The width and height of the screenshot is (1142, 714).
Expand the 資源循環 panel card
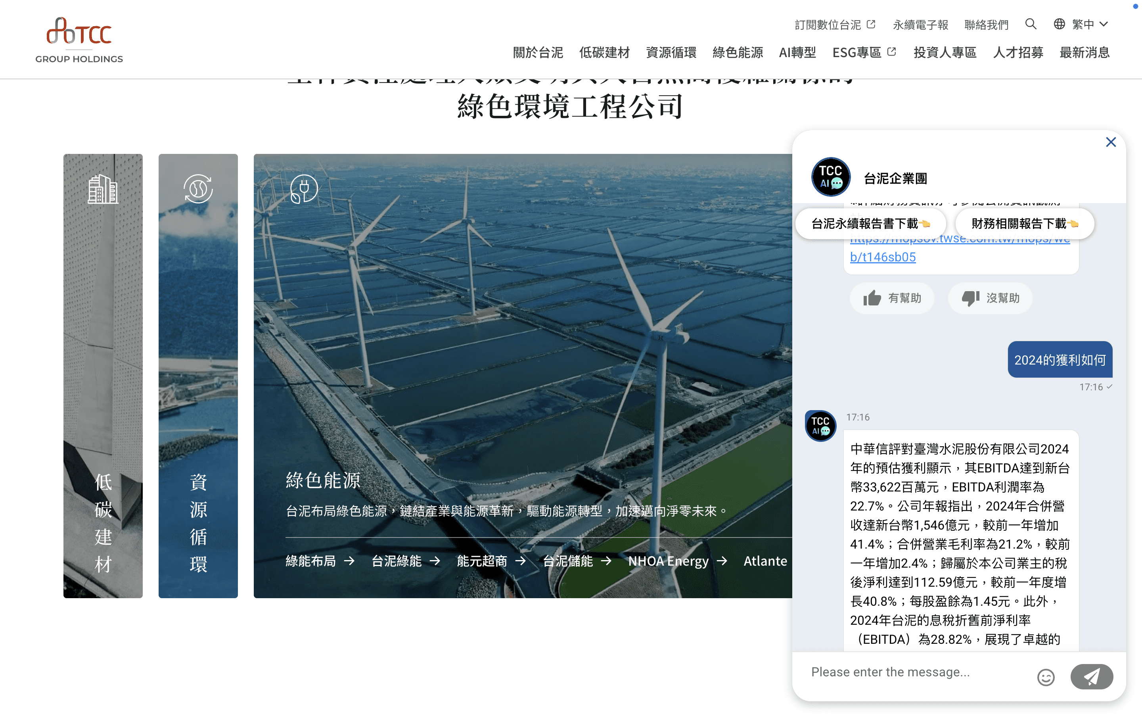198,376
